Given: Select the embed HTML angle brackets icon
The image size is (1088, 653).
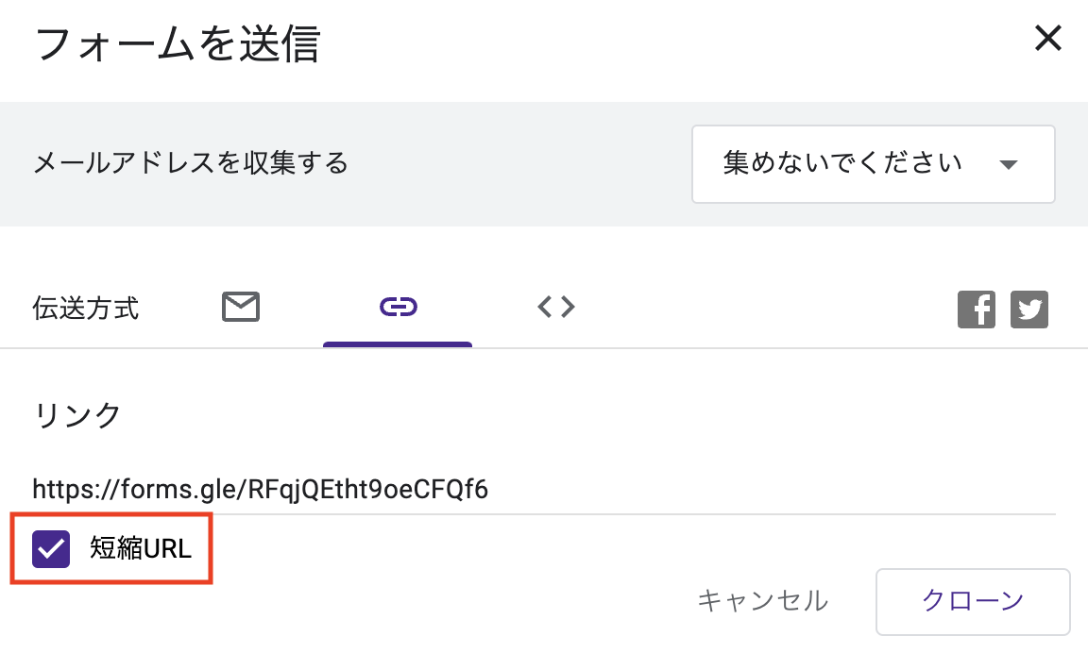Looking at the screenshot, I should [x=555, y=307].
